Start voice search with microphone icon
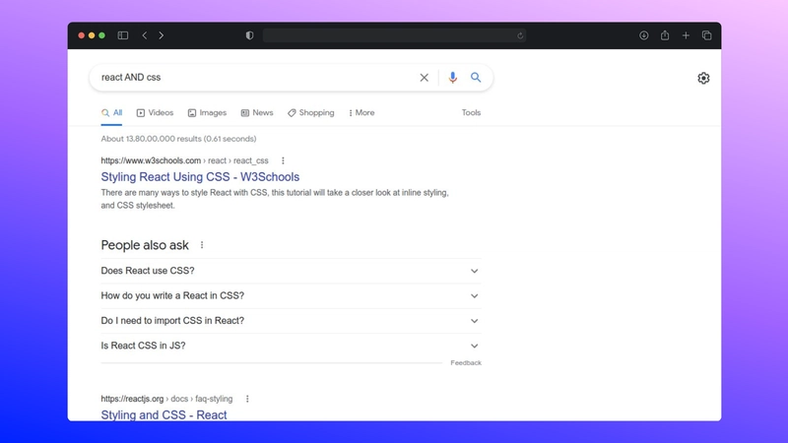Viewport: 788px width, 443px height. coord(453,78)
